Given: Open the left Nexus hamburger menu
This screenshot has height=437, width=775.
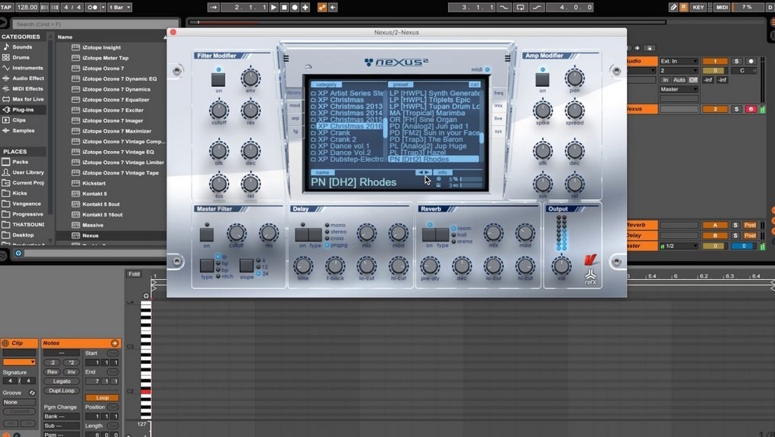Looking at the screenshot, I should (286, 58).
